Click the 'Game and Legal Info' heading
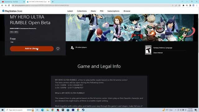The width and height of the screenshot is (199, 112). click(x=99, y=66)
